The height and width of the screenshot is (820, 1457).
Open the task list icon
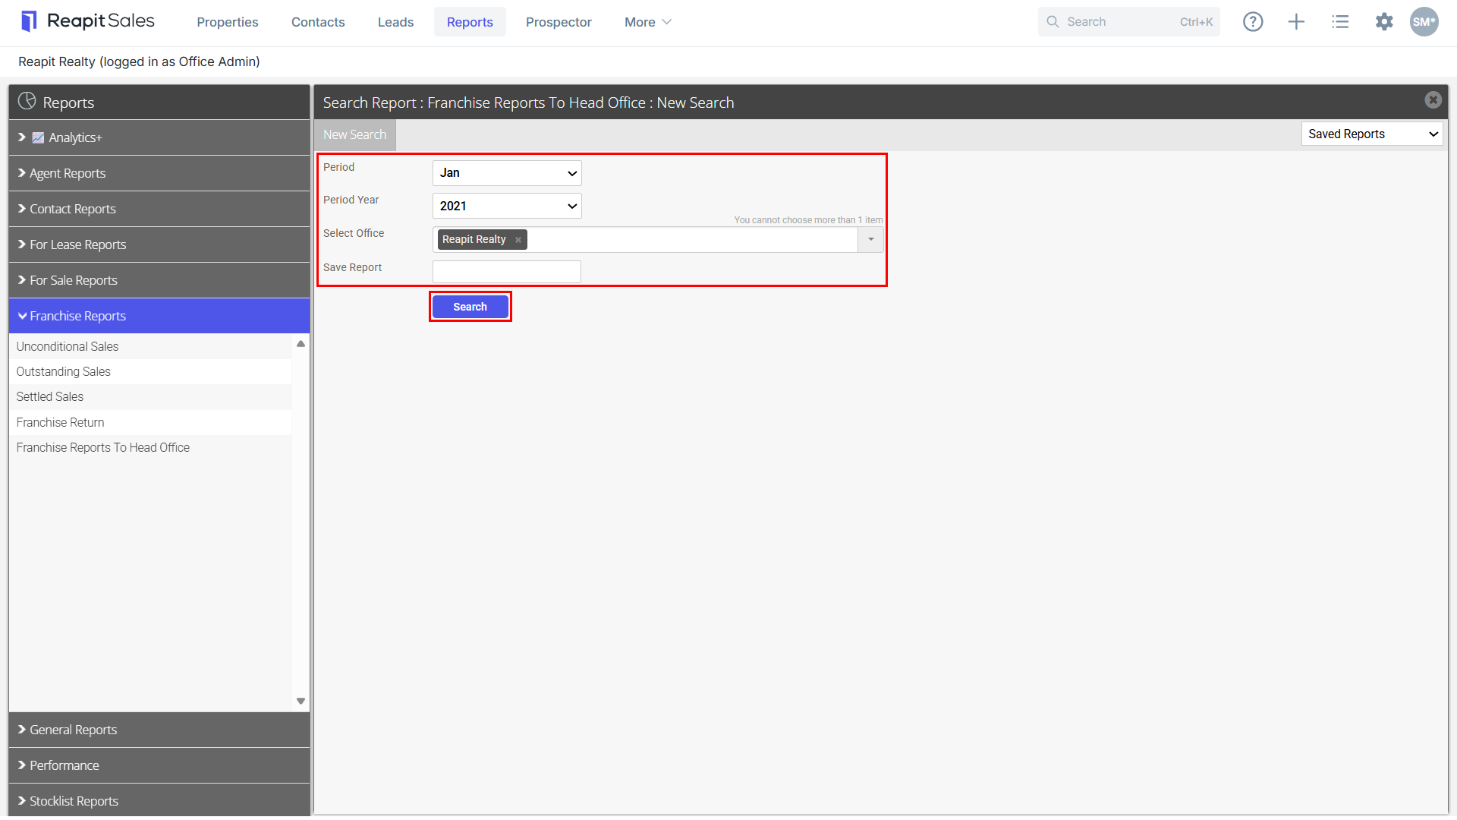click(x=1340, y=22)
